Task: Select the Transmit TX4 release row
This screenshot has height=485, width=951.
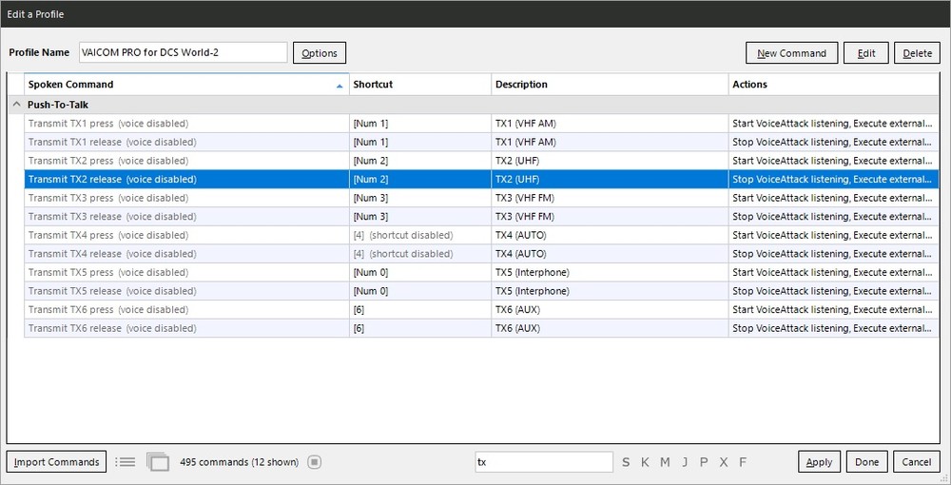Action: coord(481,253)
